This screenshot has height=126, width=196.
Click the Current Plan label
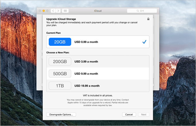point(53,33)
